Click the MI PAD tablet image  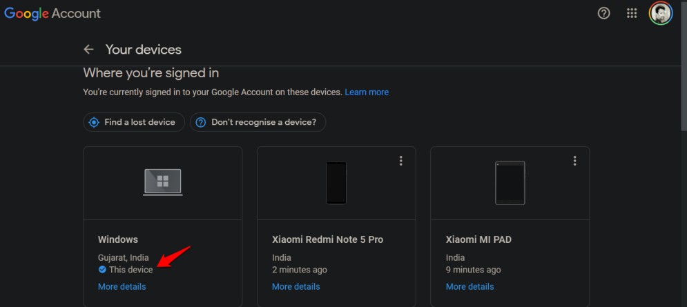coord(510,183)
